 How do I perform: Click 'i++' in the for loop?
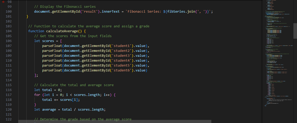pos(107,95)
